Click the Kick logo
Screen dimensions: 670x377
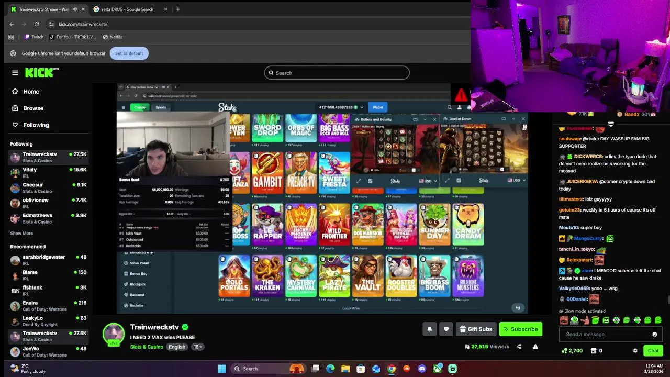tap(42, 73)
